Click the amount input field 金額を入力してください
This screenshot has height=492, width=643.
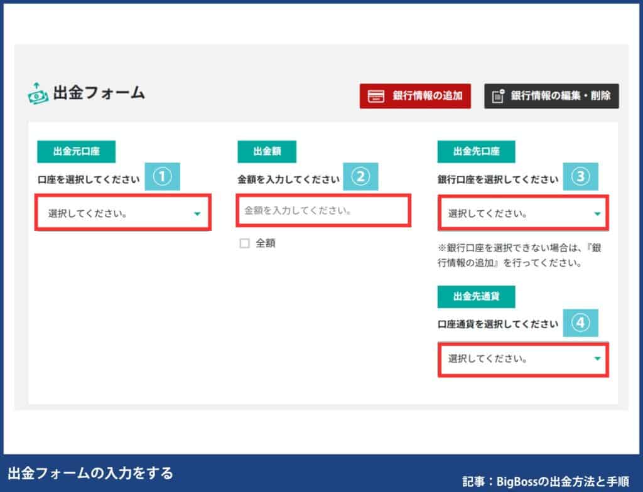(x=323, y=211)
